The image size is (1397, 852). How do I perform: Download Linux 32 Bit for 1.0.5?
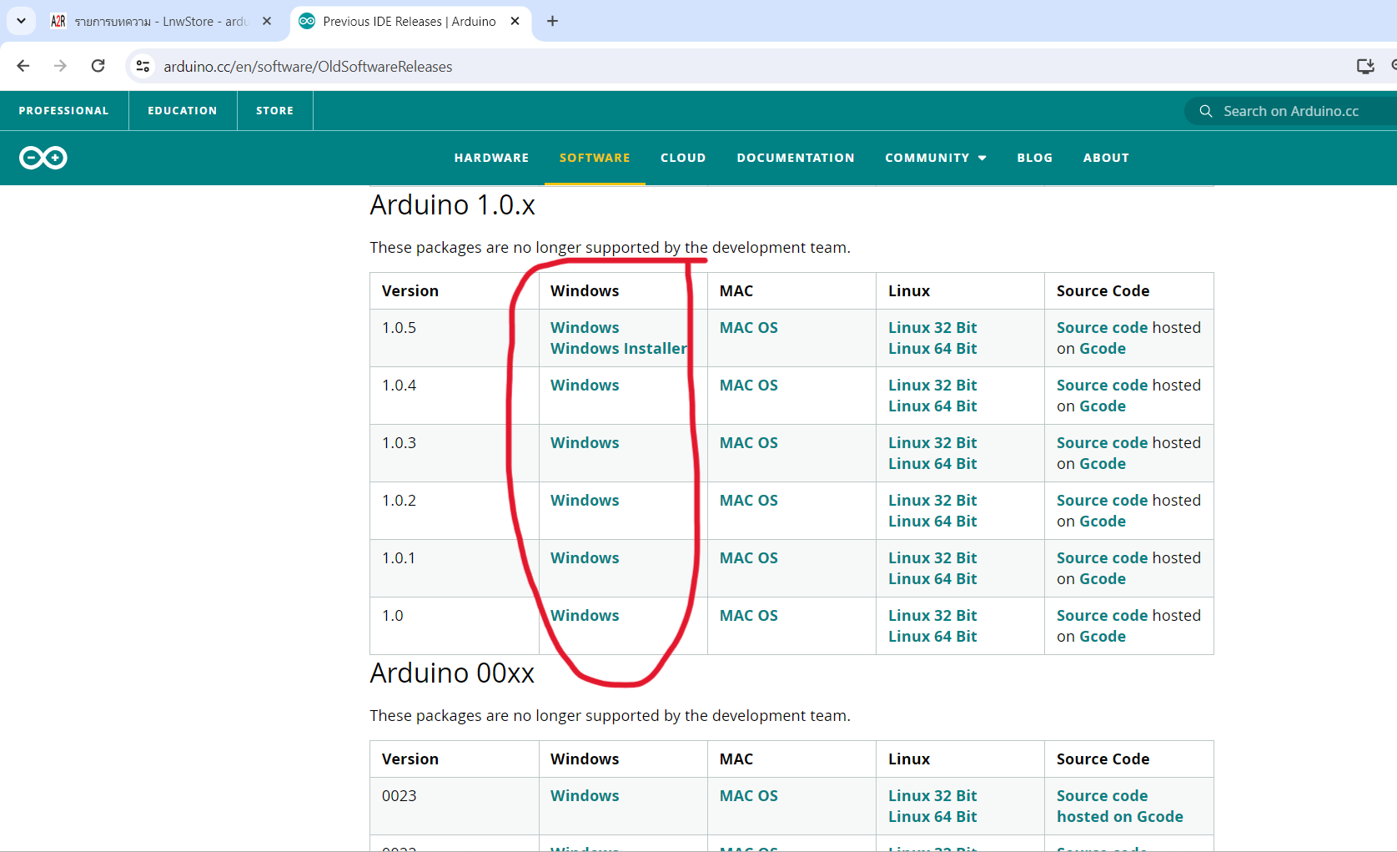[x=932, y=328]
